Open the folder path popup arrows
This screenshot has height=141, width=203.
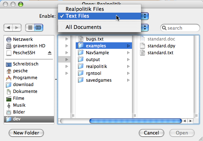(145, 27)
